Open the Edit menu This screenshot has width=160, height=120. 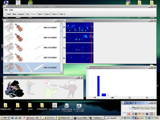[11, 10]
